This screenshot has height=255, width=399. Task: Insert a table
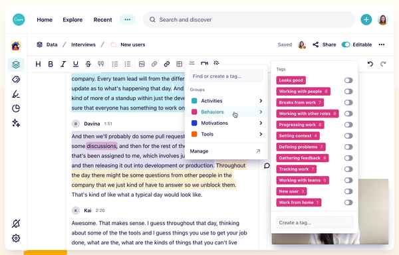click(179, 64)
